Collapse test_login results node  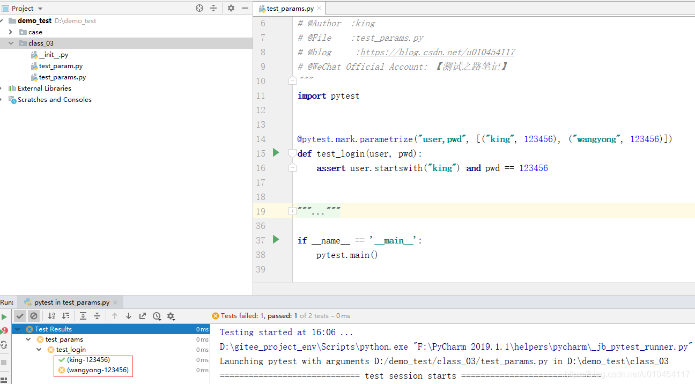pyautogui.click(x=39, y=350)
